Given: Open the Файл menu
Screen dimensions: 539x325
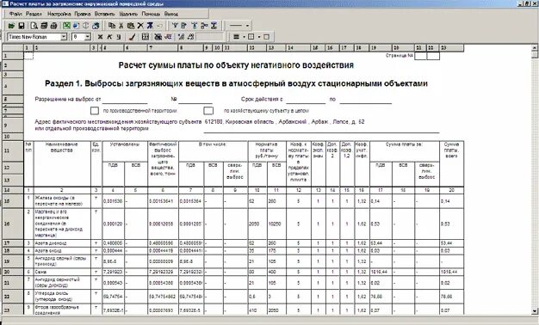Looking at the screenshot, I should click(x=15, y=14).
